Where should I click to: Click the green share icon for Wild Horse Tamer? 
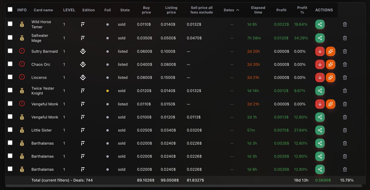(320, 24)
